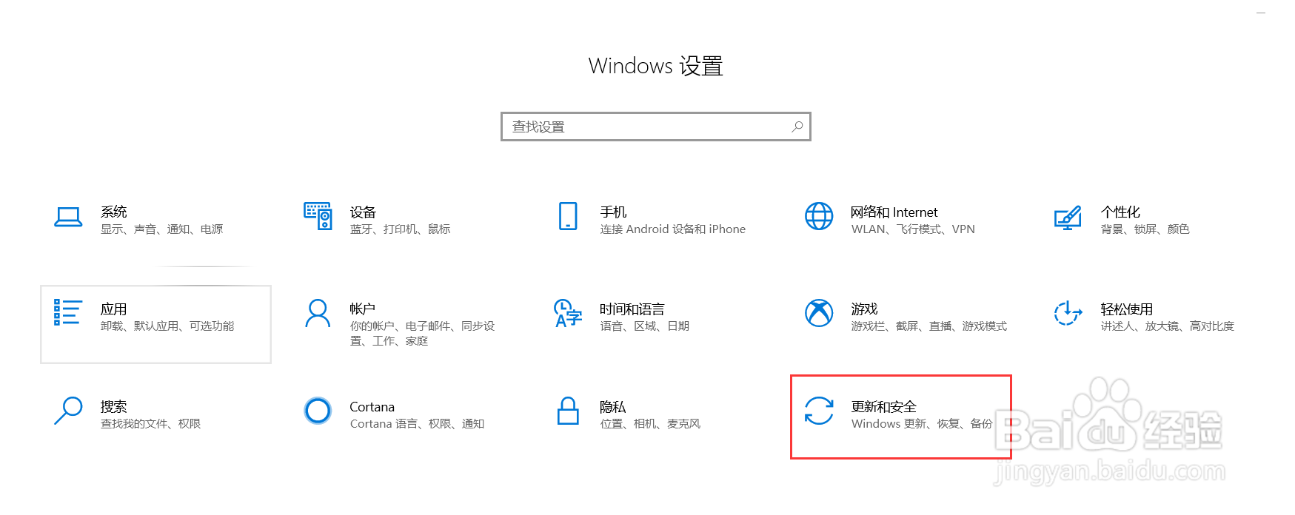The width and height of the screenshot is (1295, 515).
Task: Open the 时间和语言 clock icon
Action: pyautogui.click(x=568, y=313)
